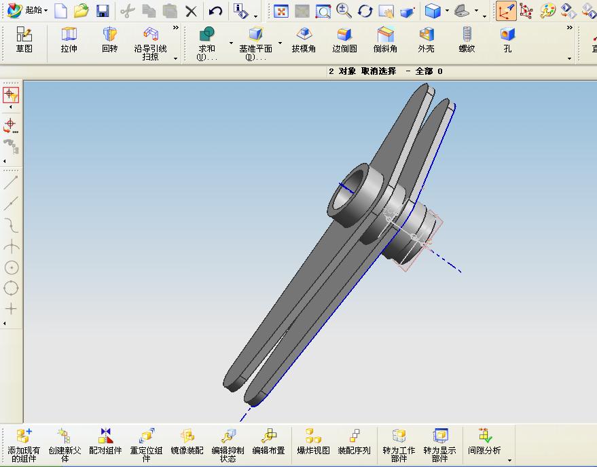Viewport: 597px width, 467px height.
Task: Expand the feature toolbar overflow chevron
Action: pos(570,28)
